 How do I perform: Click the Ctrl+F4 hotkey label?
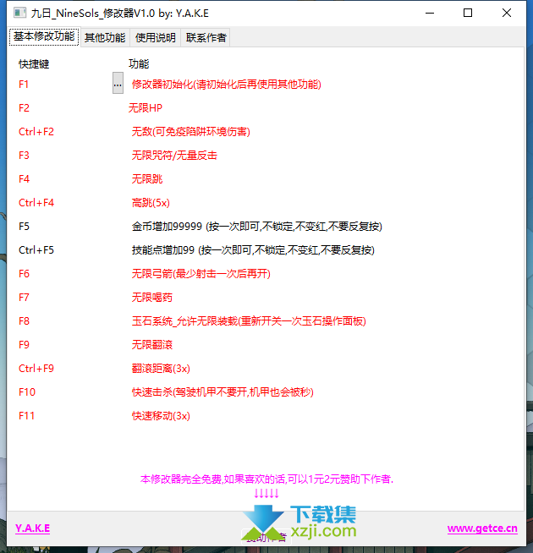36,203
